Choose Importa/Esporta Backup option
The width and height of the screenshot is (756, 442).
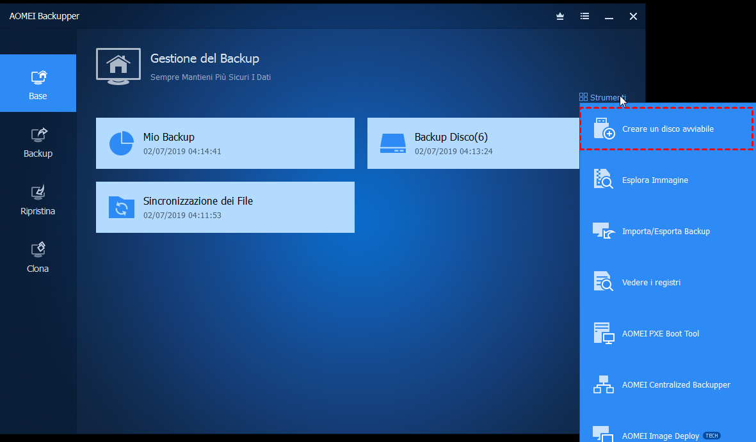pyautogui.click(x=665, y=232)
